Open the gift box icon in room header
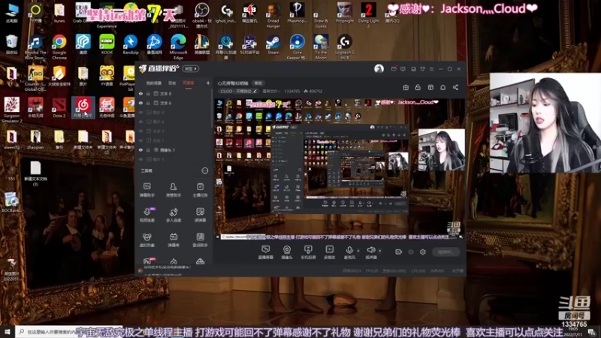 click(x=406, y=87)
